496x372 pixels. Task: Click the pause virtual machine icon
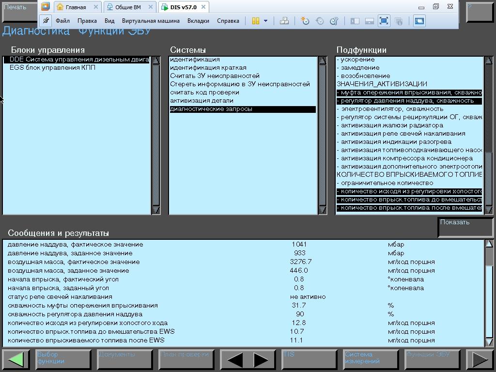click(x=256, y=21)
